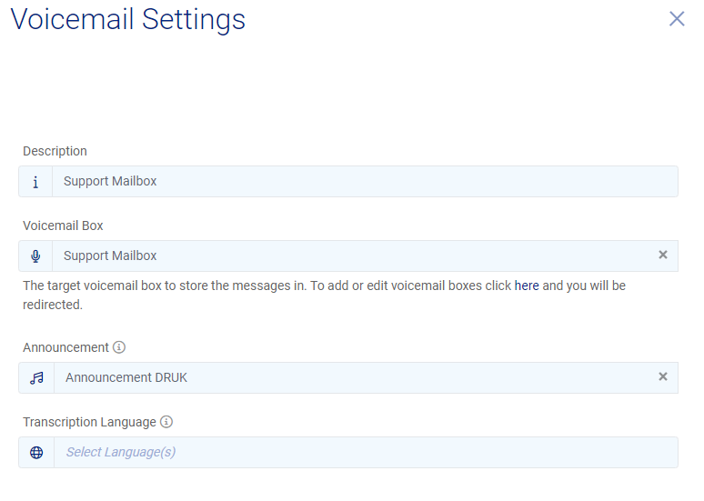Click the Announcement label text
The width and height of the screenshot is (704, 501).
pos(65,347)
